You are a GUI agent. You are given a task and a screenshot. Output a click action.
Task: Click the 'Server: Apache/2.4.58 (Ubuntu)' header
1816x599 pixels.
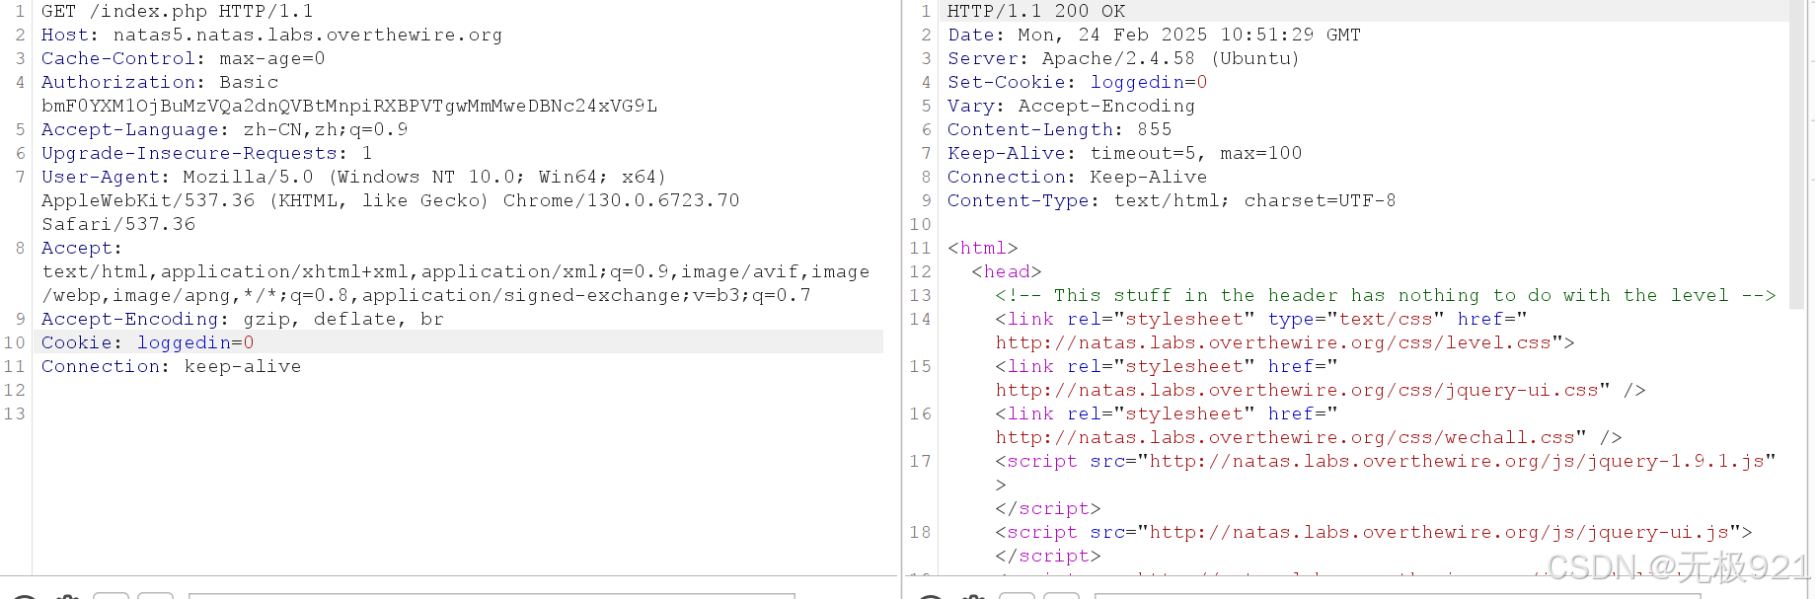tap(1123, 58)
